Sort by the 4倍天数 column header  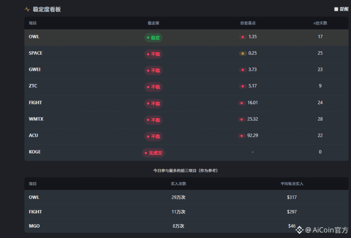coord(320,23)
